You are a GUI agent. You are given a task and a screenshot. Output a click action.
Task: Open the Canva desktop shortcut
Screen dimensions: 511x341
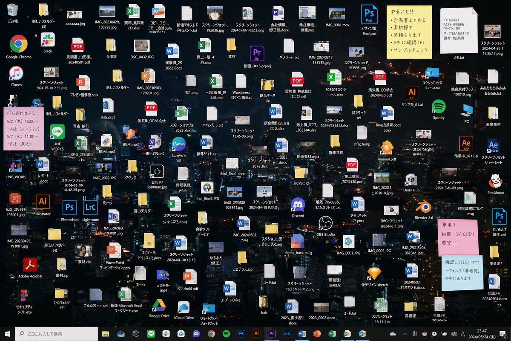(x=179, y=144)
